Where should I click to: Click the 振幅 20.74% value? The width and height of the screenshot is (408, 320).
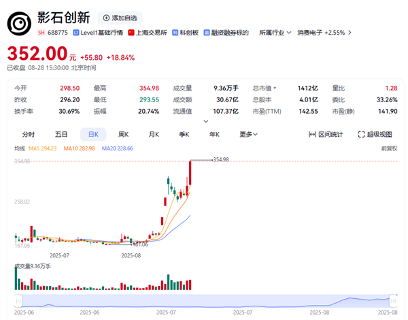pyautogui.click(x=148, y=111)
